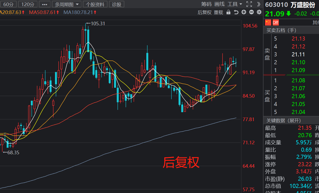Click the 68.35 low price marker
Image resolution: width=319 pixels, height=193 pixels.
coord(11,152)
